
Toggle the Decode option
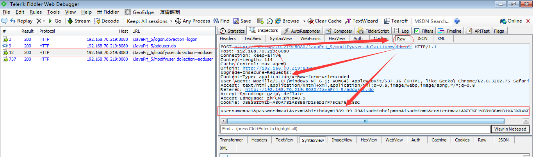coord(107,21)
